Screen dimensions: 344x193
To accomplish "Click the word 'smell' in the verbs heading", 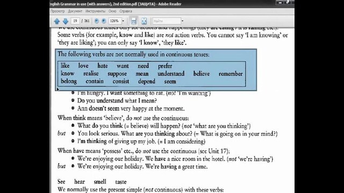I will (100, 182).
